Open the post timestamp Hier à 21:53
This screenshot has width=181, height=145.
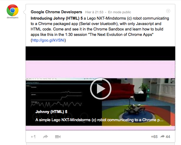coord(94,12)
